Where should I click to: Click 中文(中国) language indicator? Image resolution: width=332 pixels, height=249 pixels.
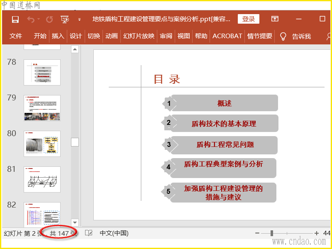pyautogui.click(x=114, y=233)
